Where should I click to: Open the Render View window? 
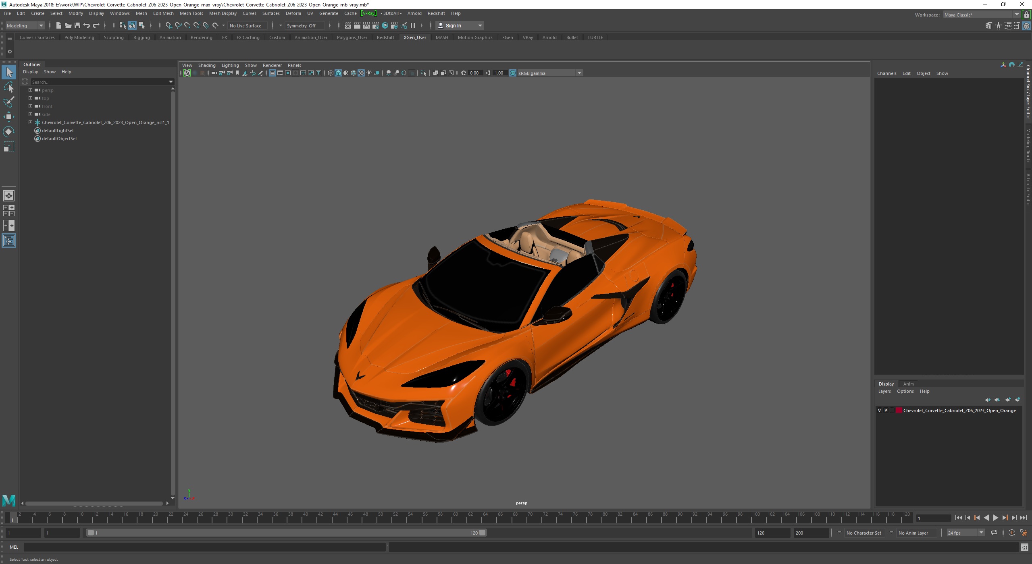[347, 25]
